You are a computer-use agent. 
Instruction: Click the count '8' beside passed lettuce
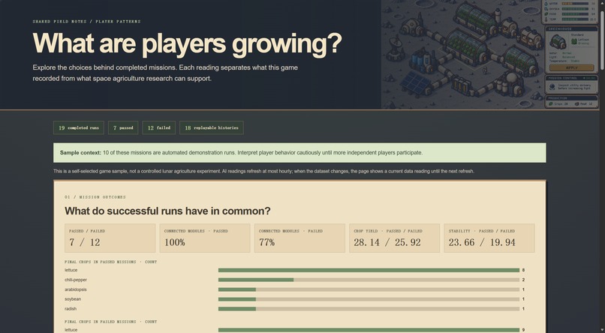click(x=523, y=270)
